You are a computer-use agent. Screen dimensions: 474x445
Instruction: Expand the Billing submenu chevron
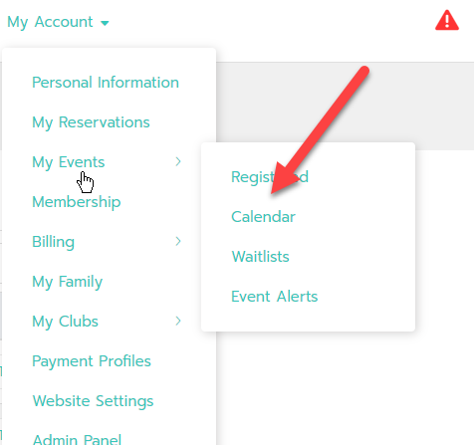(x=178, y=241)
